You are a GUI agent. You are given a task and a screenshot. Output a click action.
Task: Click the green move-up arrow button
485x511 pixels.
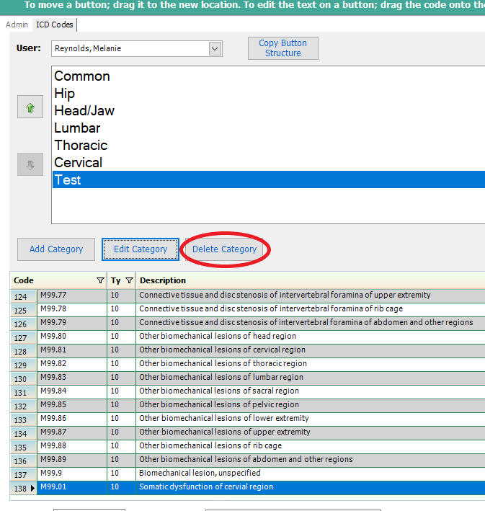click(x=30, y=107)
